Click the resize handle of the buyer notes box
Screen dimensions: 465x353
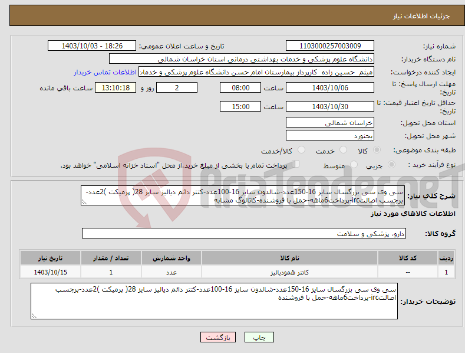pos(34,316)
